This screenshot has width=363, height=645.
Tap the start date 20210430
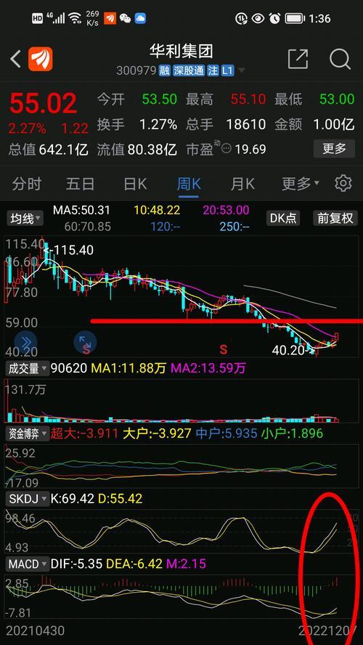coord(35,630)
